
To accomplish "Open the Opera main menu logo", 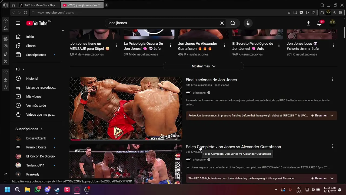I will [5, 5].
